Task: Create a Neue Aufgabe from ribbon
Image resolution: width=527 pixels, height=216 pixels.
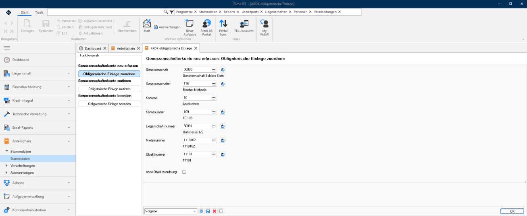Action: click(190, 27)
